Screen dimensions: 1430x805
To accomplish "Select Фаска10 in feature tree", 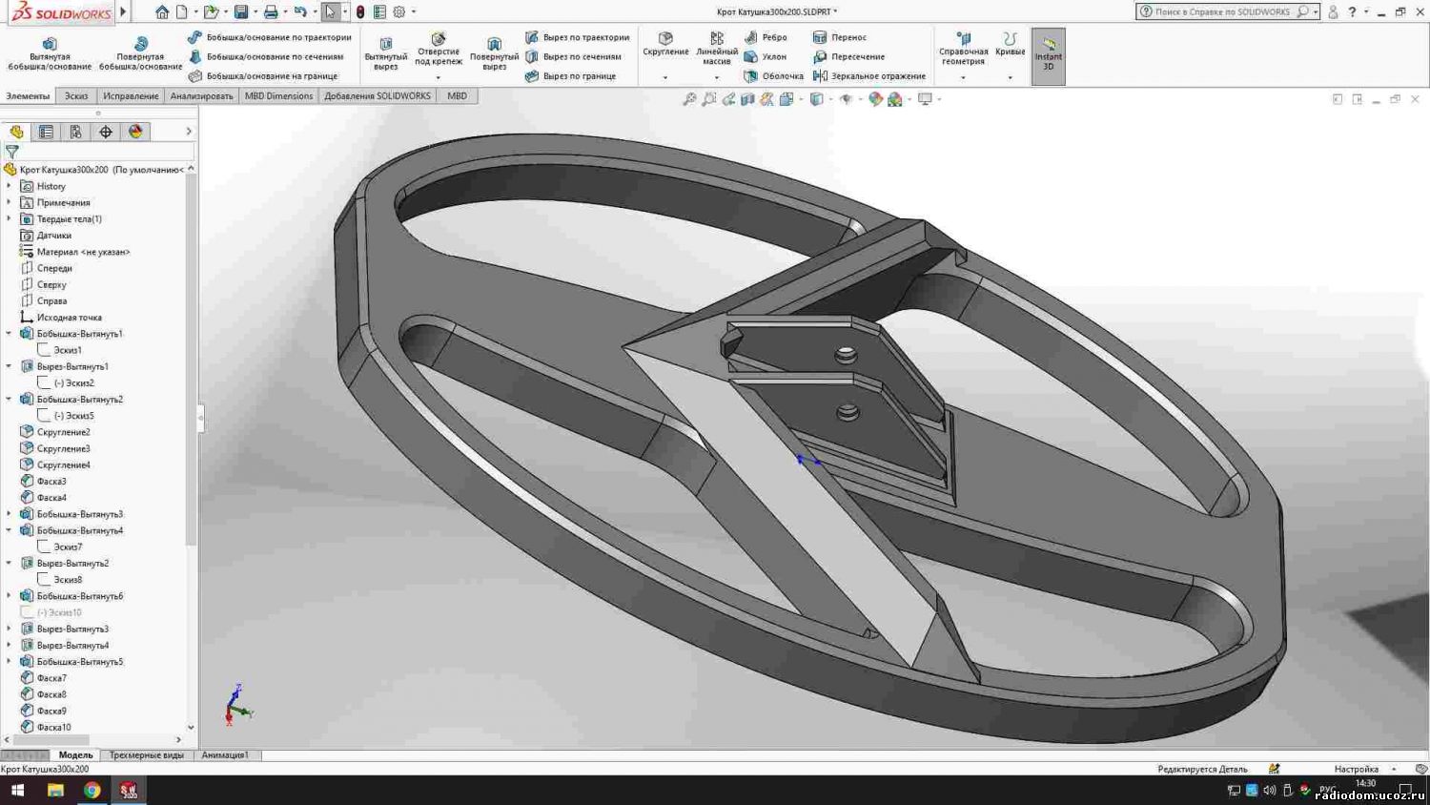I will (x=46, y=727).
